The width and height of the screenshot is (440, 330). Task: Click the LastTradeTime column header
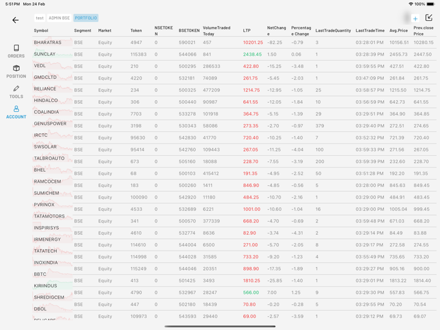[x=370, y=31]
